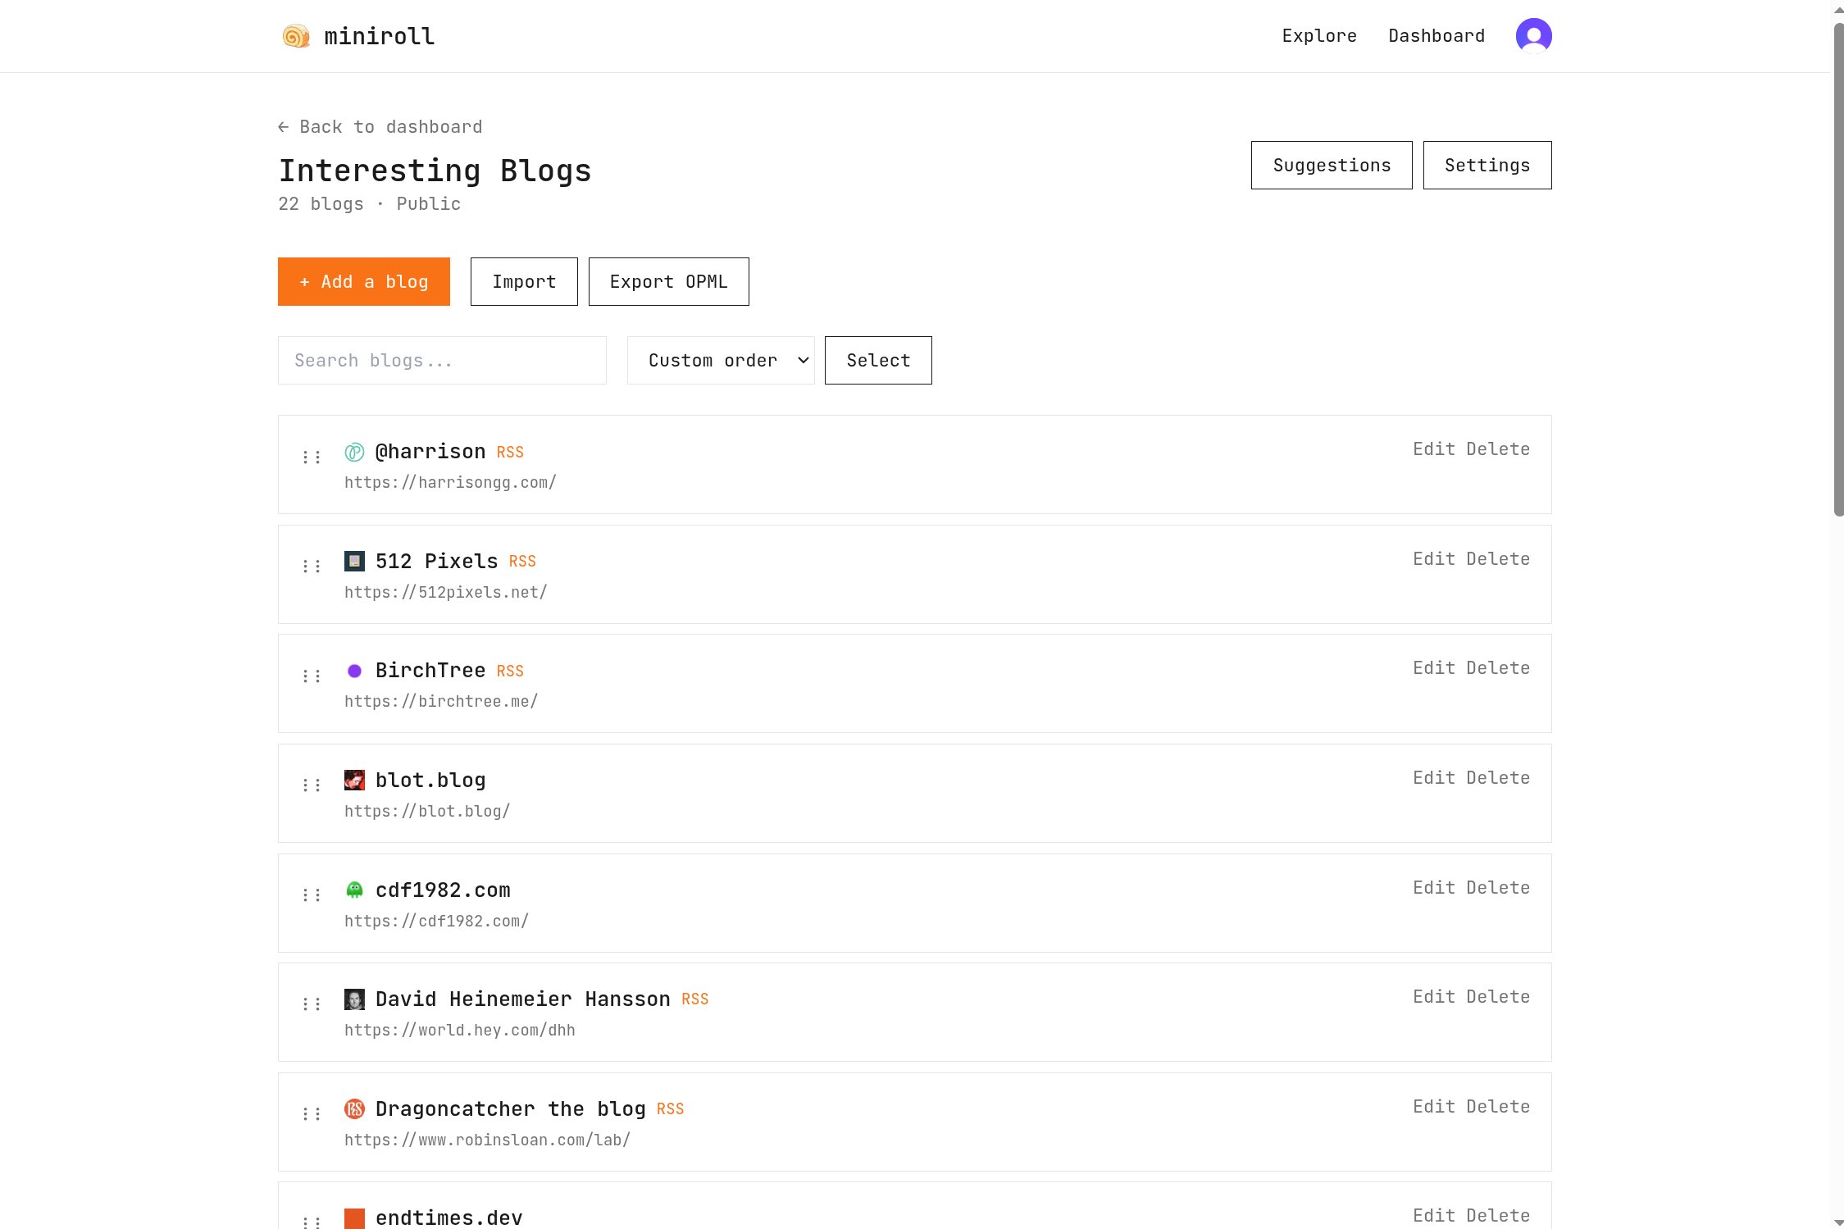1844x1229 pixels.
Task: Click the cdf1982.com ghost favicon
Action: (354, 890)
